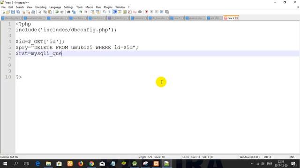The height and width of the screenshot is (168, 300).
Task: Run macro multiple times icon
Action: tap(162, 12)
